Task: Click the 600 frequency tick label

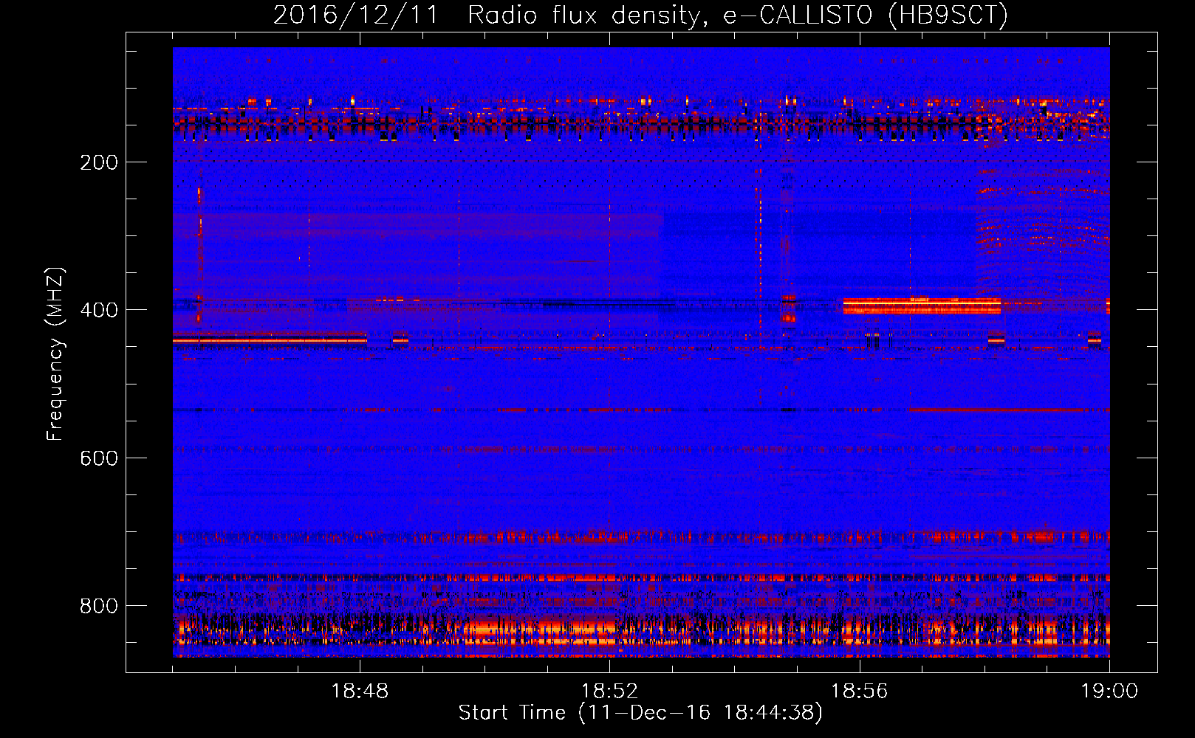Action: pyautogui.click(x=99, y=458)
